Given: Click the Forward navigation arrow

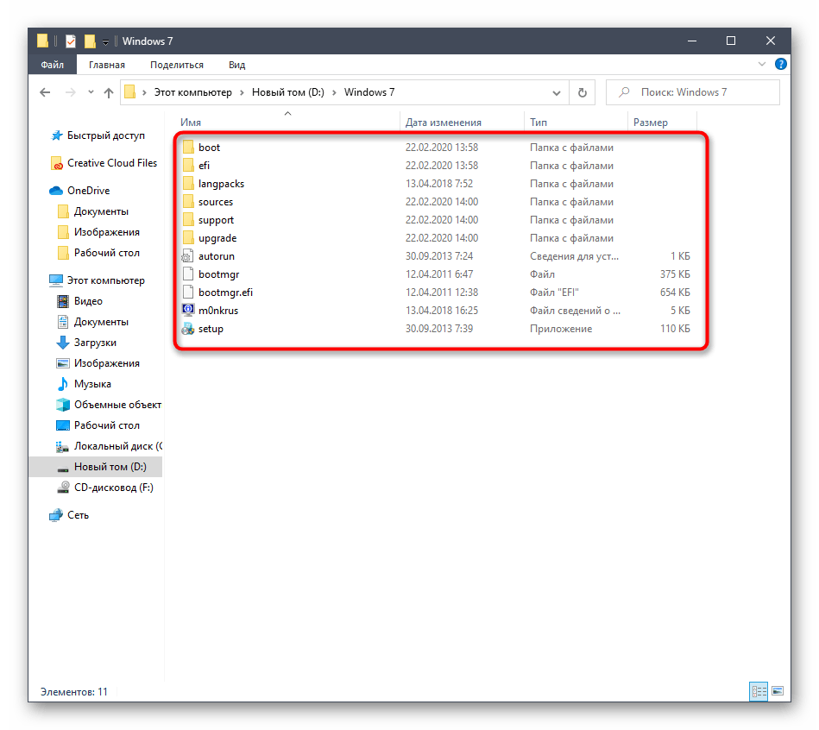Looking at the screenshot, I should (x=71, y=92).
